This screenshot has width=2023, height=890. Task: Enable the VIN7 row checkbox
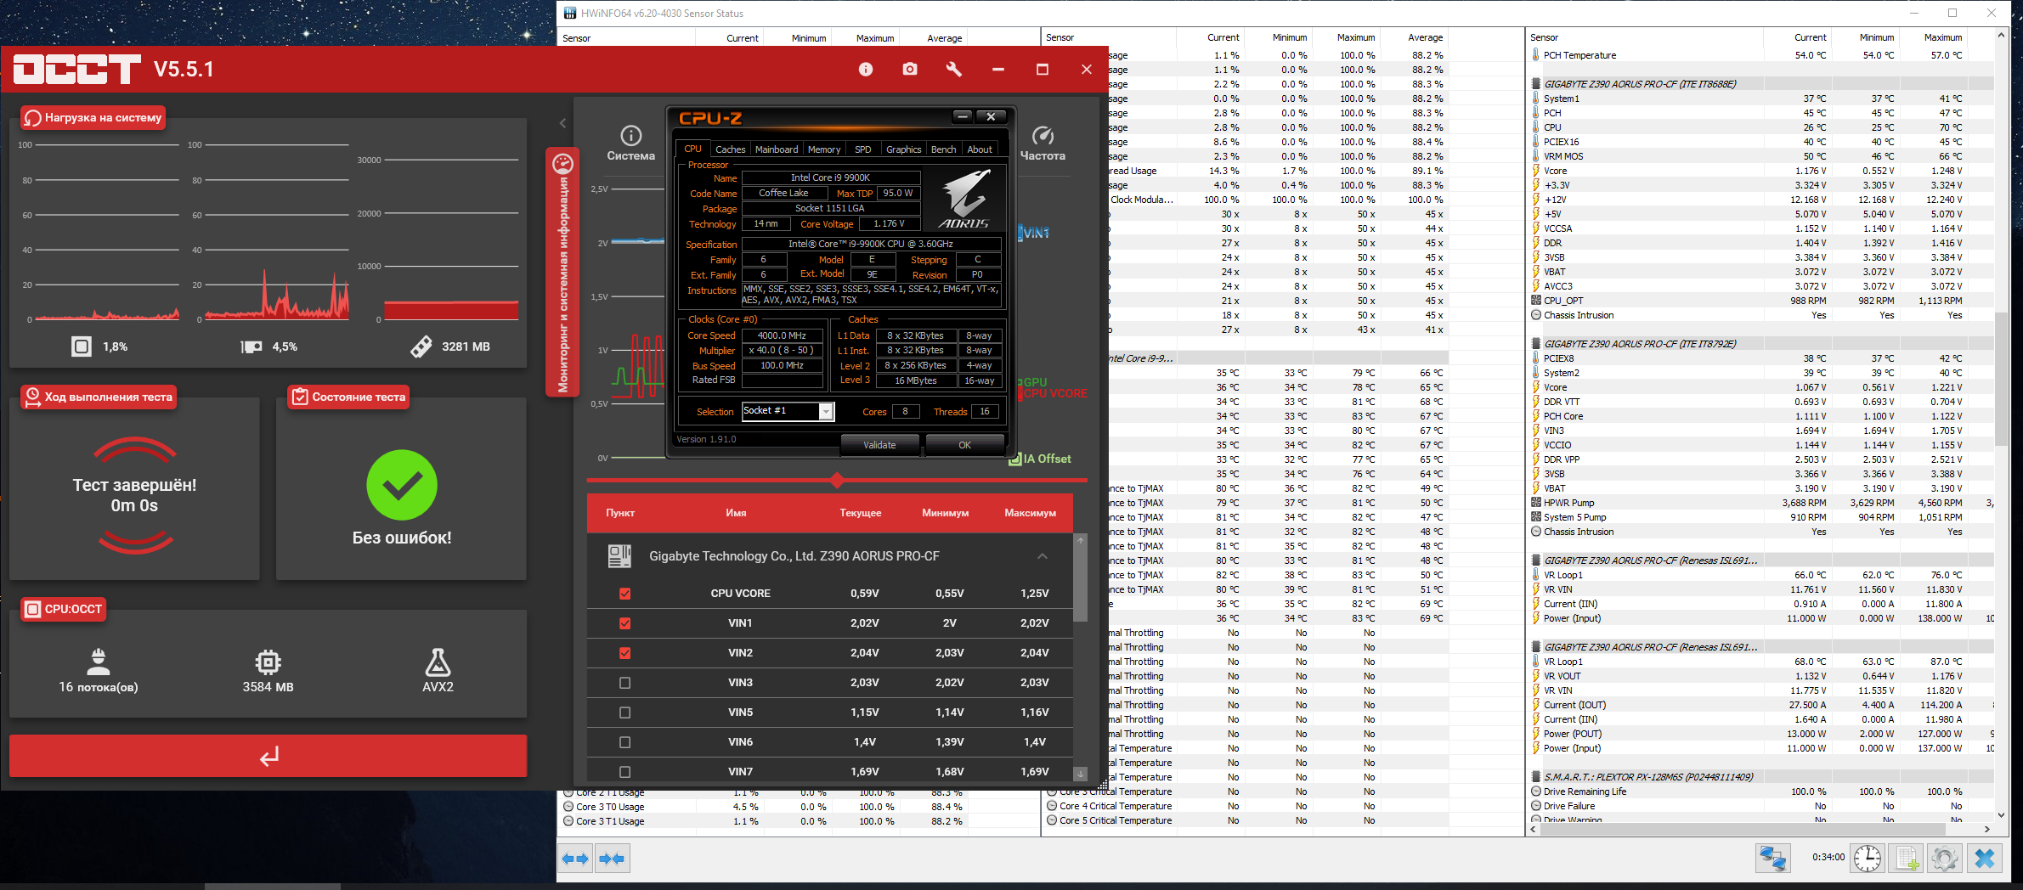pyautogui.click(x=625, y=772)
